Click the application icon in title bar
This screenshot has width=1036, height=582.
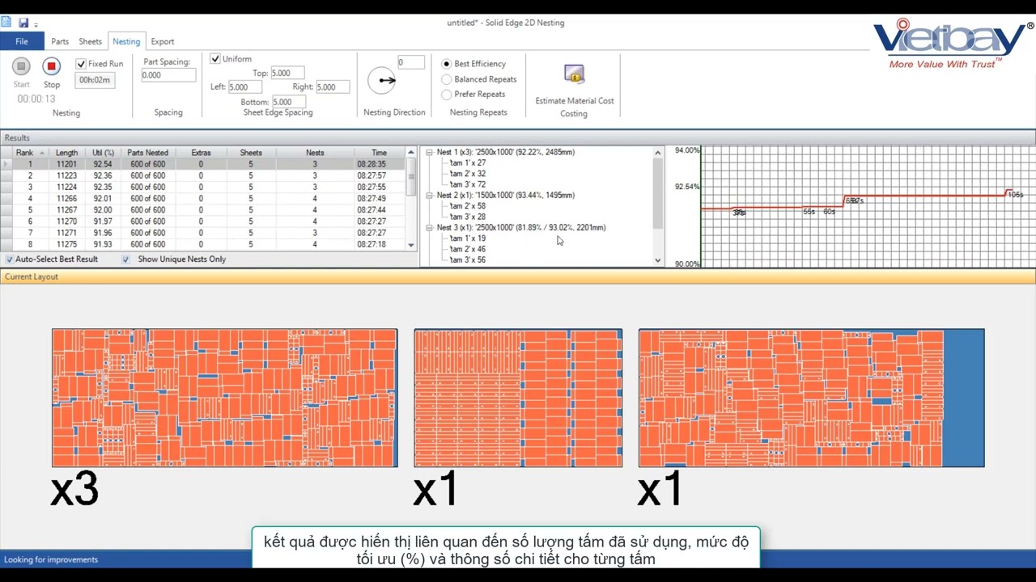point(6,22)
